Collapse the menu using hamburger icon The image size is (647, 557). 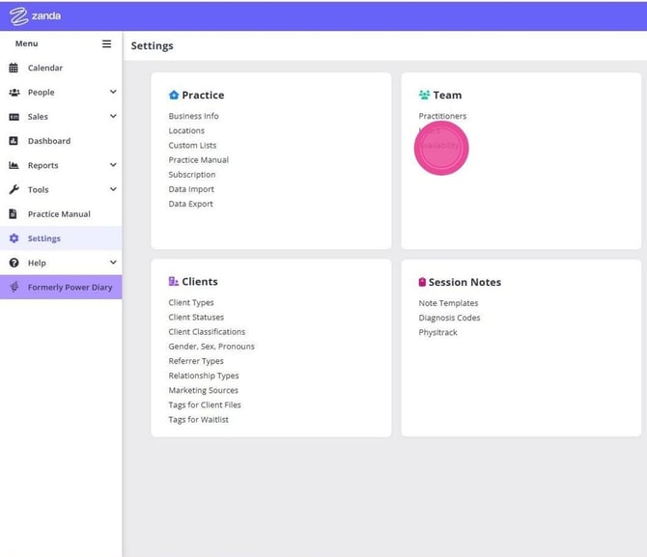[x=106, y=43]
